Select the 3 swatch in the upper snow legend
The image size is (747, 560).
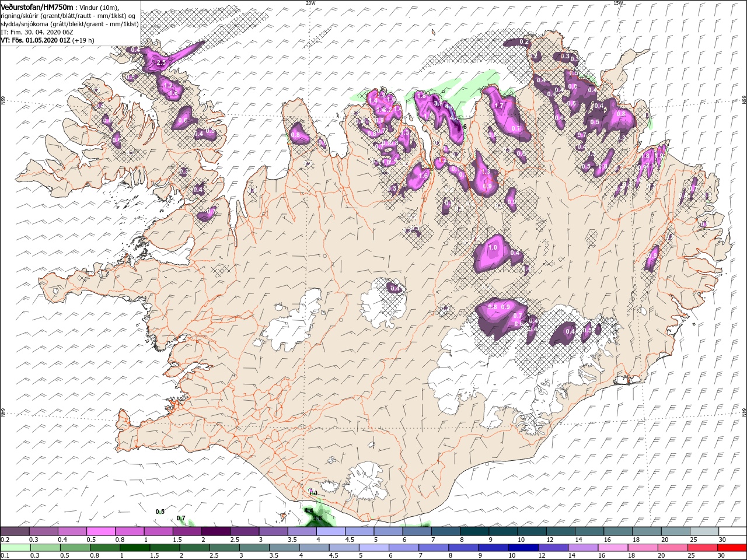coord(273,531)
